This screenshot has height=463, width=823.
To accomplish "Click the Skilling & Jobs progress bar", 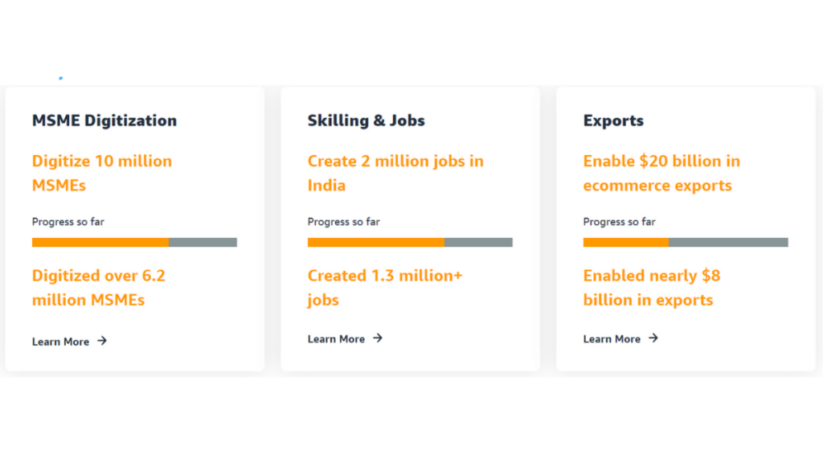I will coord(410,242).
